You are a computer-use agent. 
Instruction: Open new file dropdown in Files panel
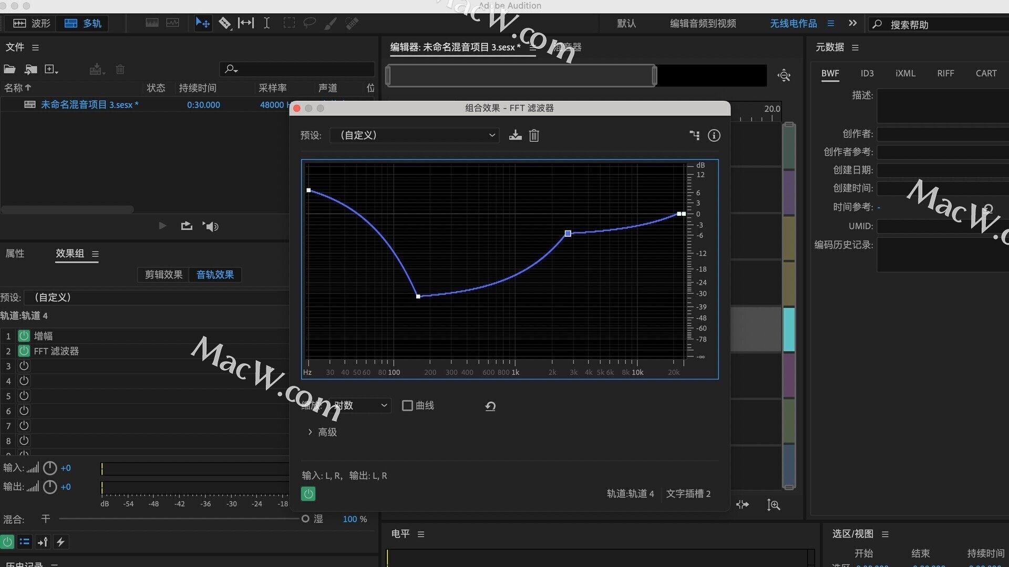[x=51, y=69]
